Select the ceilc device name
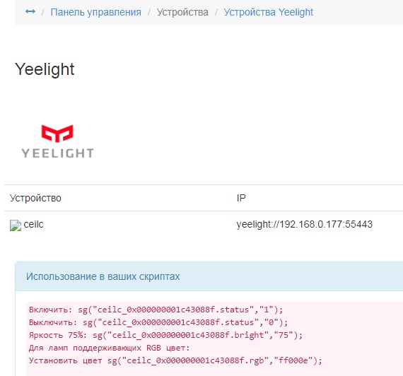This screenshot has width=403, height=376. [x=34, y=224]
